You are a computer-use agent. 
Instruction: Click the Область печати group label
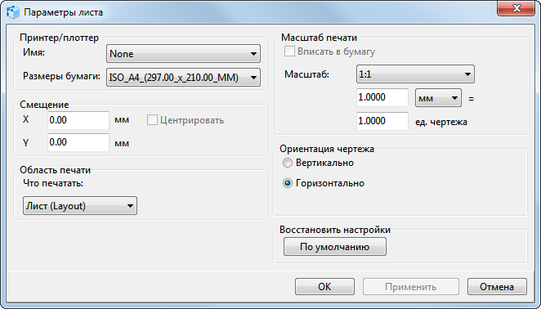coord(56,170)
